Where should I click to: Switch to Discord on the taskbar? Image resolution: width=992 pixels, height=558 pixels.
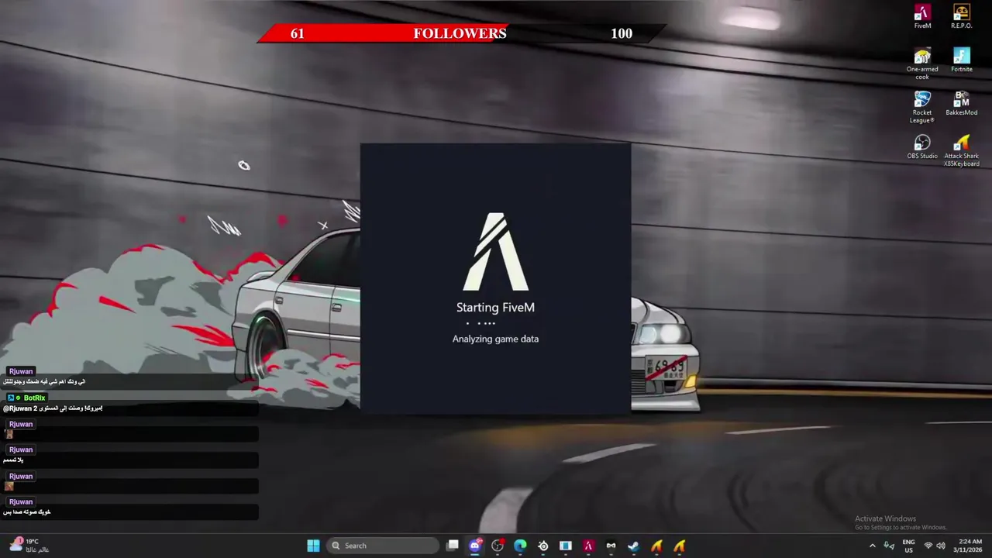tap(475, 546)
